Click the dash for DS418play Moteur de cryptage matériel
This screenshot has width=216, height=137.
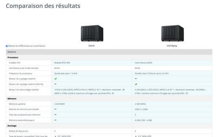click(136, 79)
